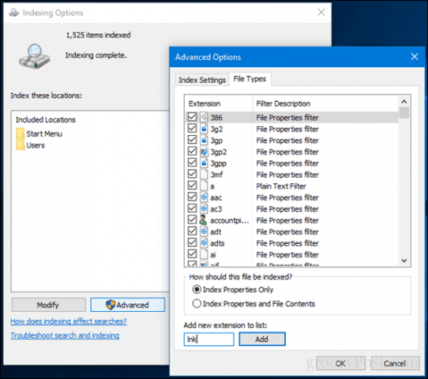Click the 3gpp file type icon

pyautogui.click(x=204, y=163)
